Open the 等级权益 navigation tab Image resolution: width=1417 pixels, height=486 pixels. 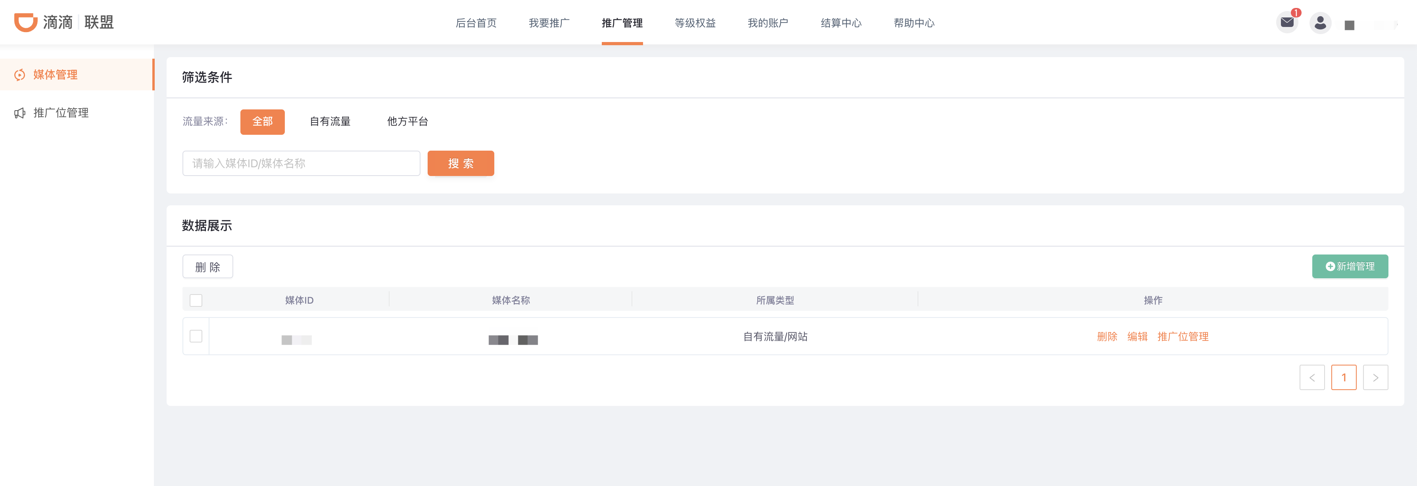pyautogui.click(x=695, y=23)
